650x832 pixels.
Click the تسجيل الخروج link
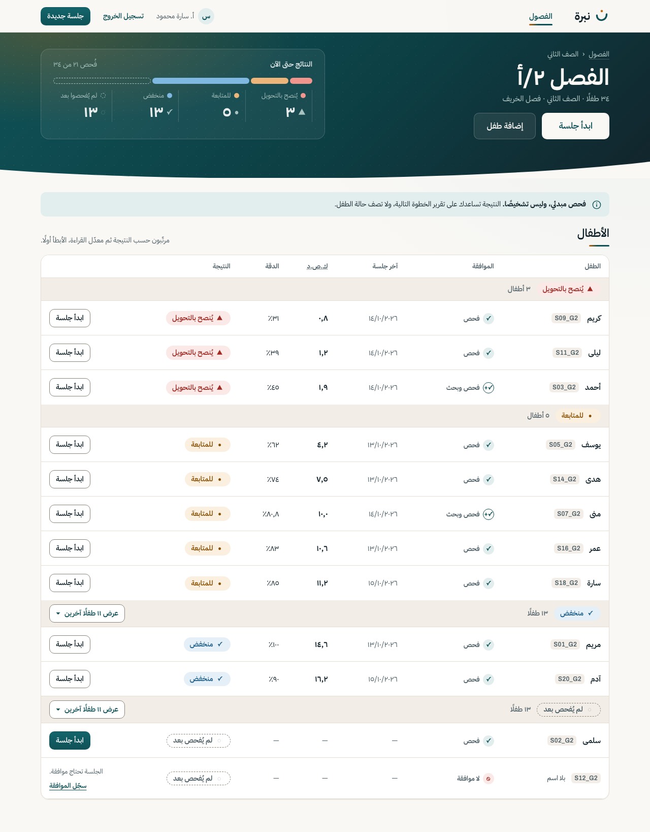point(123,16)
